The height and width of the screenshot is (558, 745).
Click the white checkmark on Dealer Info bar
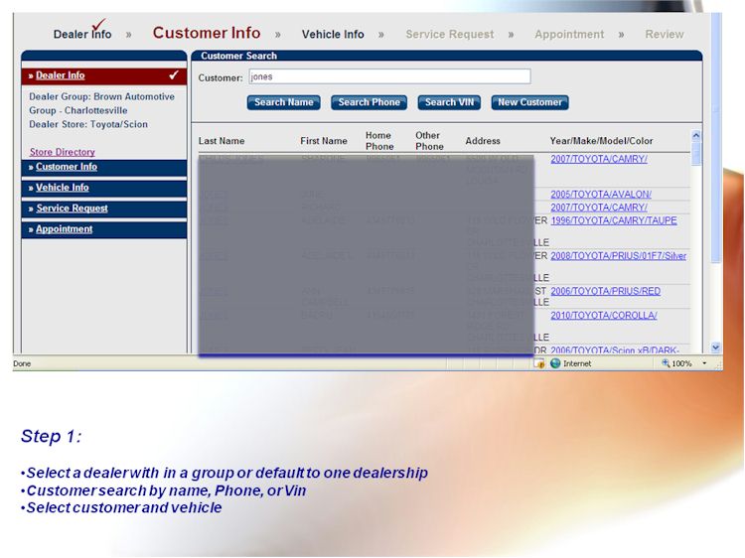pos(174,75)
